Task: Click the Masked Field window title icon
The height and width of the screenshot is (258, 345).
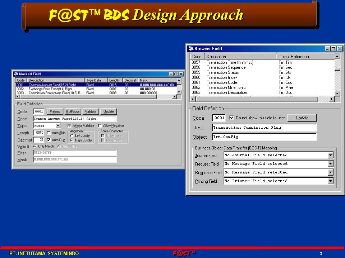Action: click(16, 74)
